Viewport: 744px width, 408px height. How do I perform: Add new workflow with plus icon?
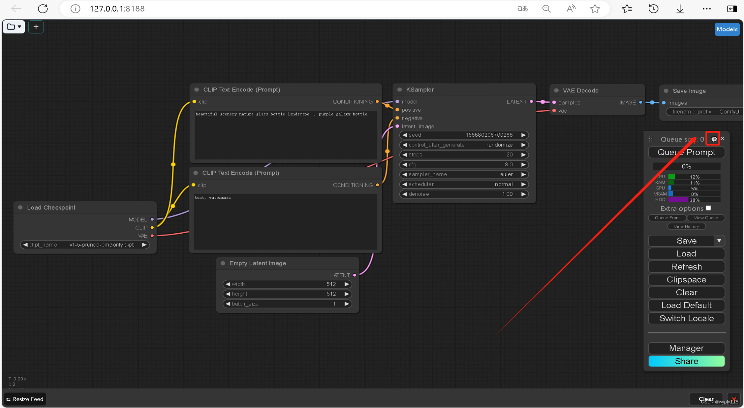[x=36, y=27]
